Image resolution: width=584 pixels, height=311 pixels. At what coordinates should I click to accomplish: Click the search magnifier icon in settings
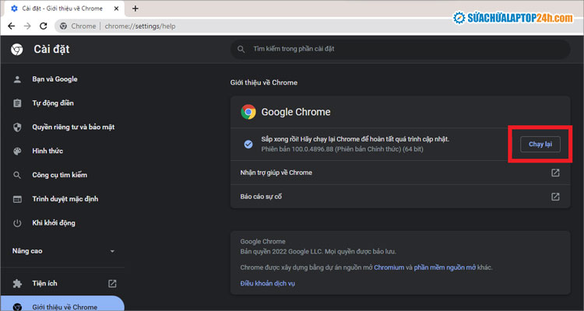tap(241, 49)
